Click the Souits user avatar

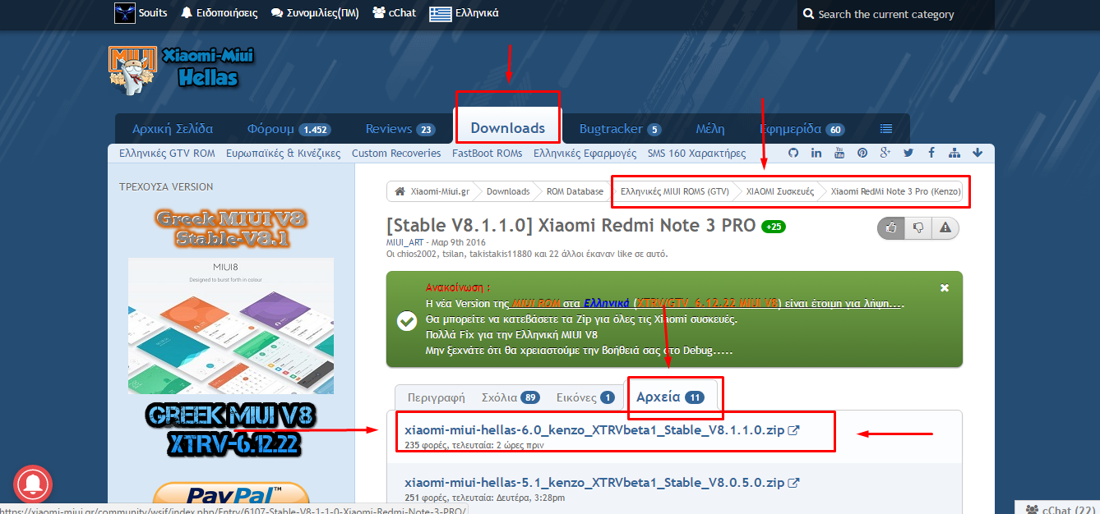(123, 13)
